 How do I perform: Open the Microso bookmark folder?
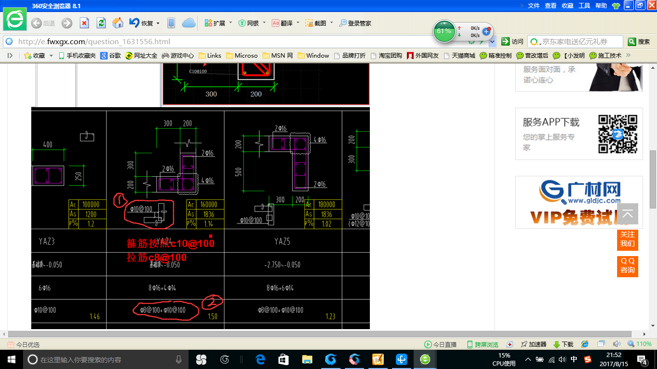pyautogui.click(x=242, y=56)
